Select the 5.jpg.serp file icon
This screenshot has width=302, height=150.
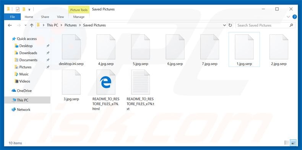point(140,47)
